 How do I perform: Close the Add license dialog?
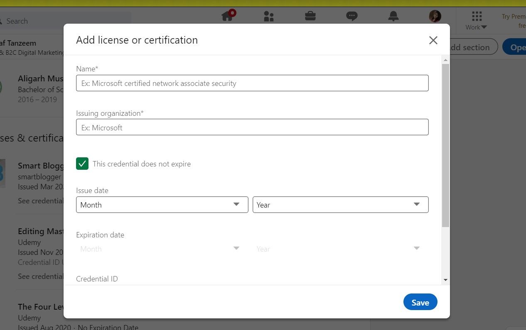coord(433,40)
